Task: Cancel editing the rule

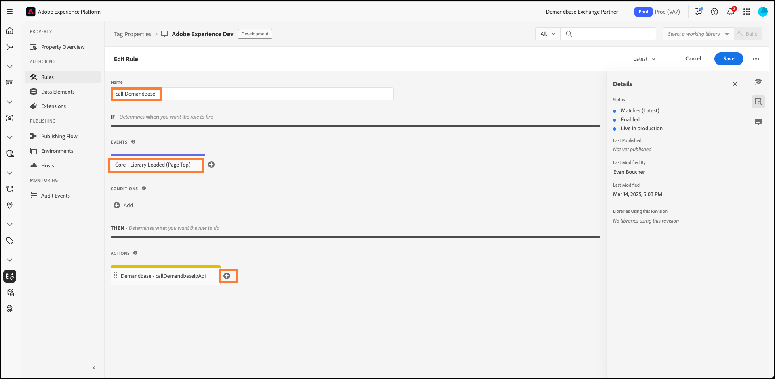Action: [693, 59]
